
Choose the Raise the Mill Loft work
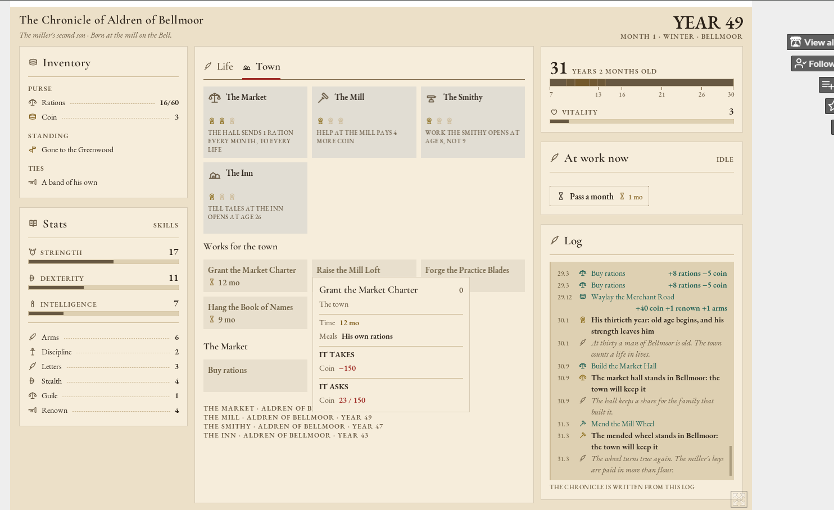click(x=364, y=268)
